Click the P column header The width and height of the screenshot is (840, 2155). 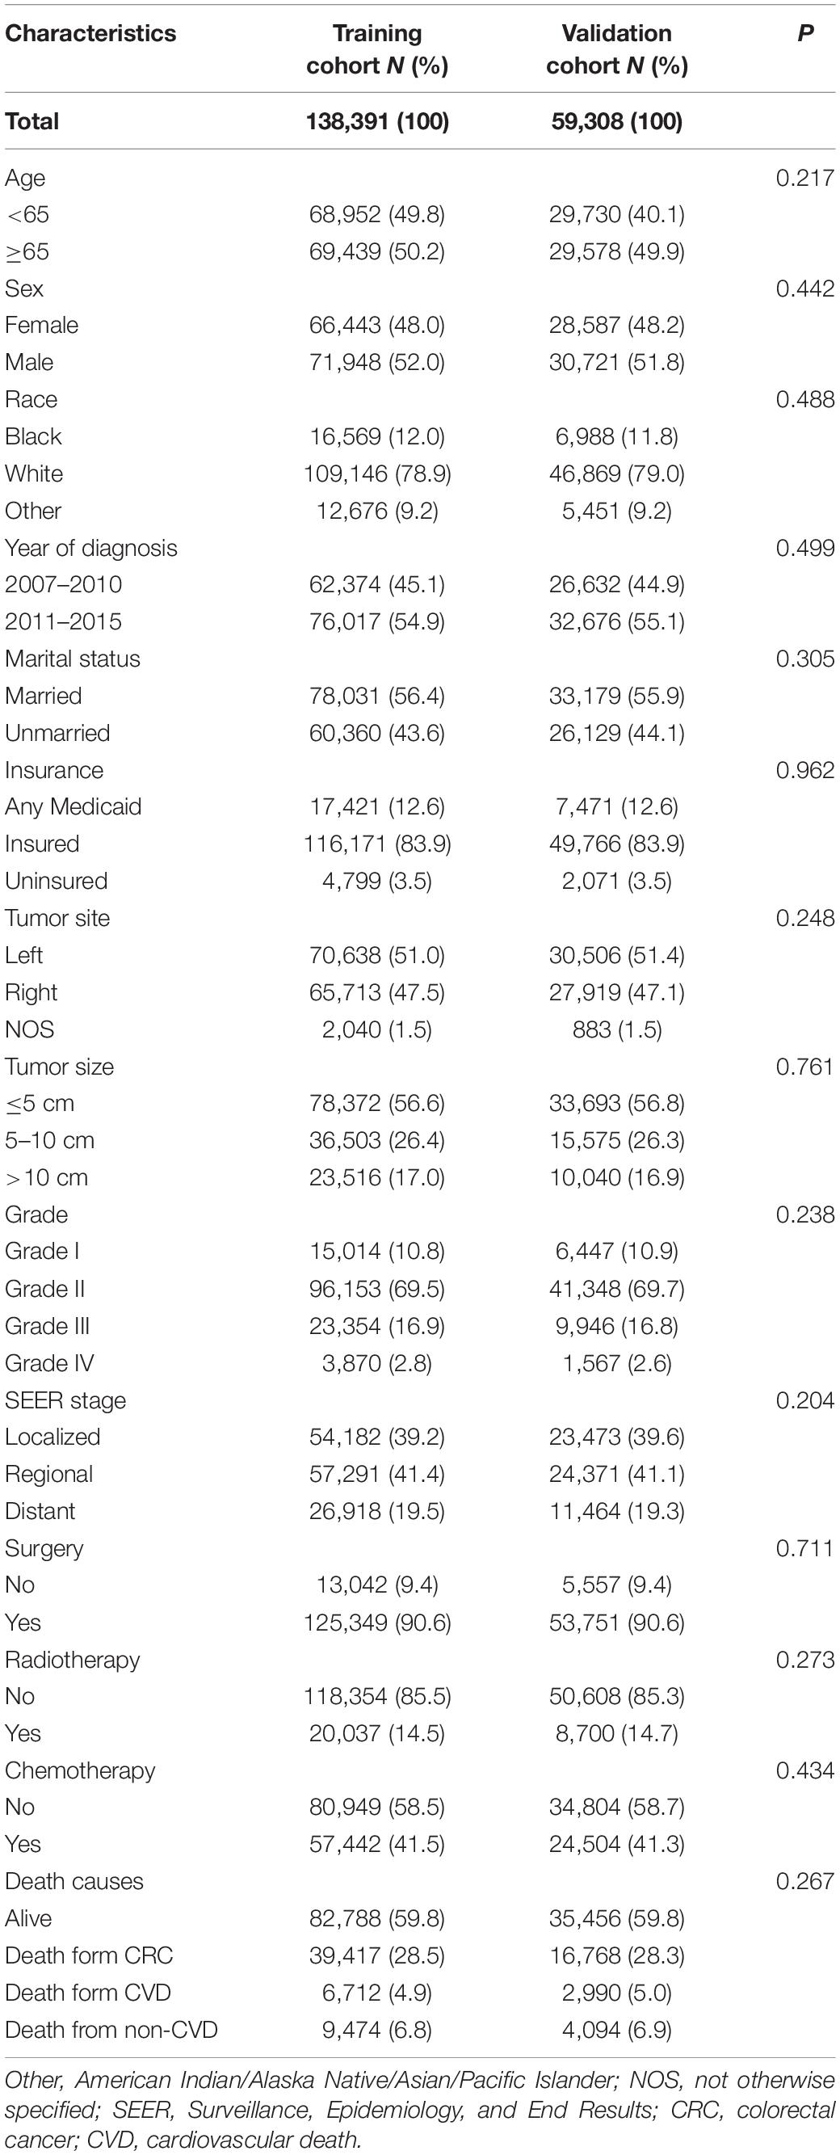click(x=805, y=33)
